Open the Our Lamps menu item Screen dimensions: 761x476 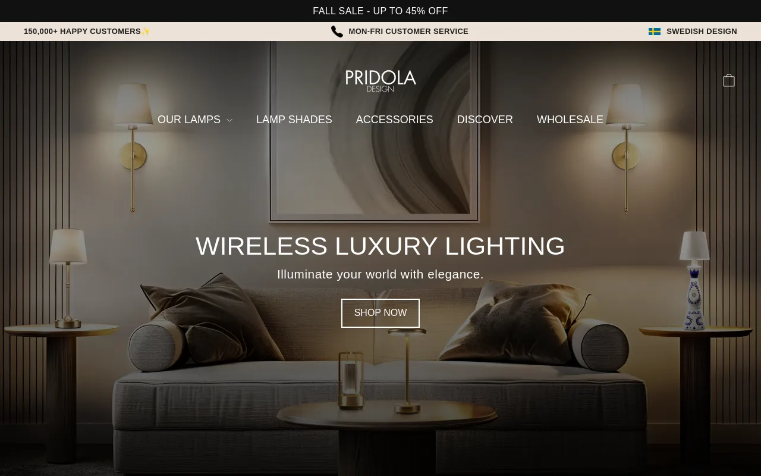(x=189, y=120)
